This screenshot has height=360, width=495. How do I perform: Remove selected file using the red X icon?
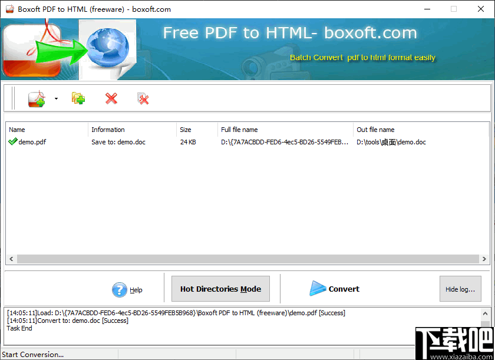pyautogui.click(x=111, y=98)
